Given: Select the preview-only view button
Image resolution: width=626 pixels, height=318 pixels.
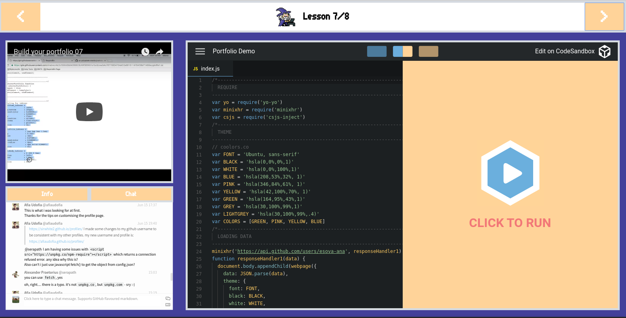Looking at the screenshot, I should click(x=429, y=51).
